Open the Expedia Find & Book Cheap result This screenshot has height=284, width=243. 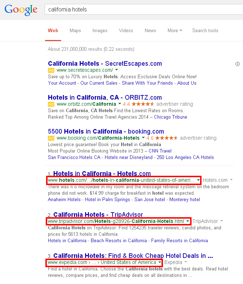[133, 256]
